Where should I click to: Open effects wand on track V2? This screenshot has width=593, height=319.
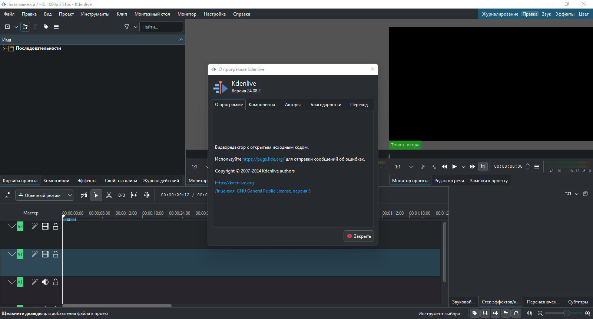click(x=34, y=226)
